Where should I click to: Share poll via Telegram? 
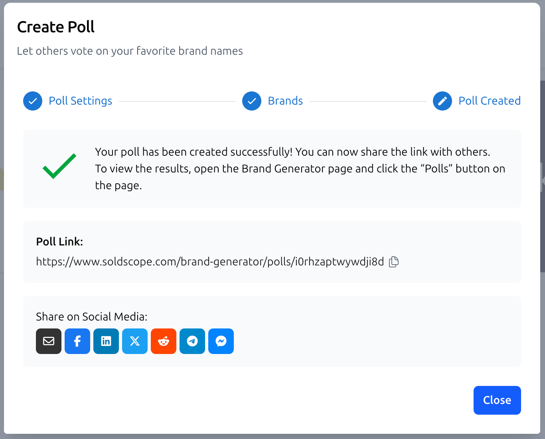coord(192,341)
